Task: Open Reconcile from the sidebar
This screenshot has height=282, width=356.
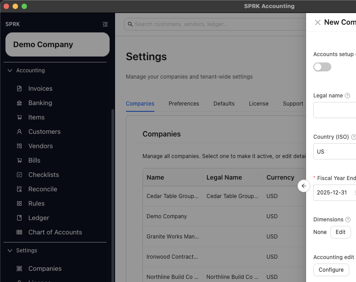Action: tap(43, 189)
